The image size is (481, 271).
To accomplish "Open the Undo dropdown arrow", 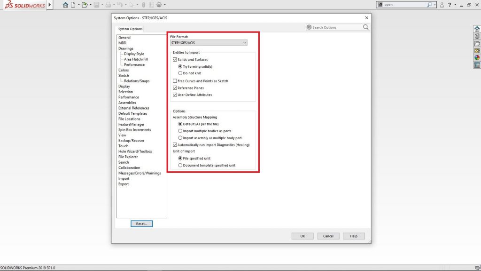I will click(x=125, y=5).
